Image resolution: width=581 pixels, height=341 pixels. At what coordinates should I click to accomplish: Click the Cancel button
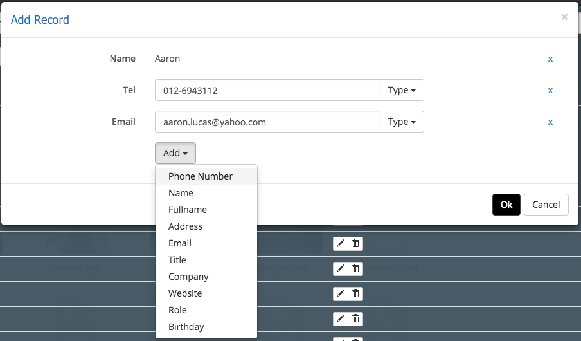546,205
